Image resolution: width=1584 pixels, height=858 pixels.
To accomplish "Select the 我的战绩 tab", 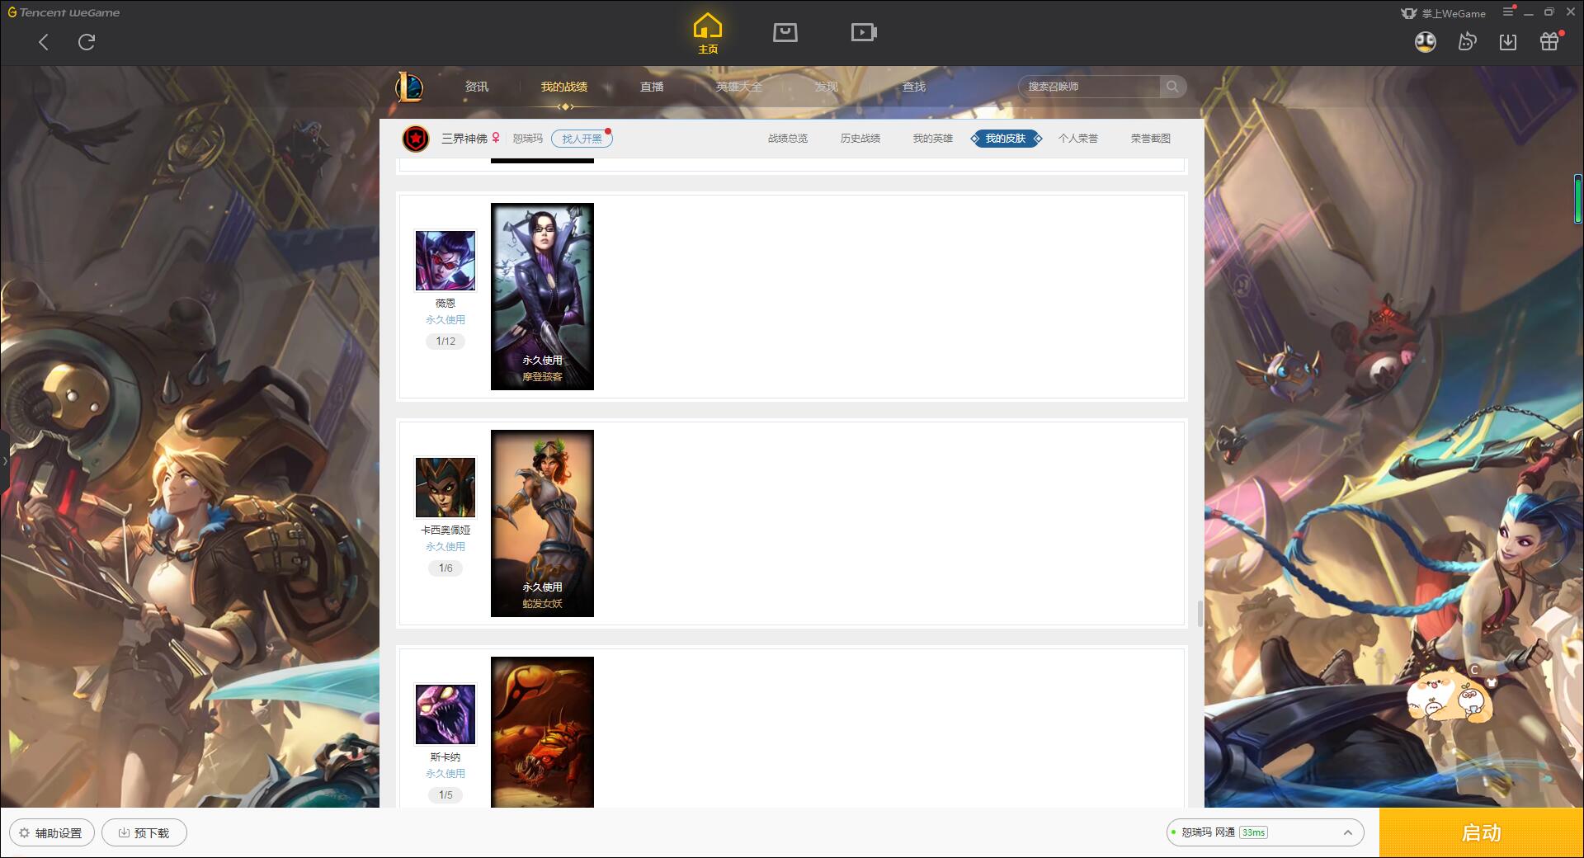I will pyautogui.click(x=564, y=87).
